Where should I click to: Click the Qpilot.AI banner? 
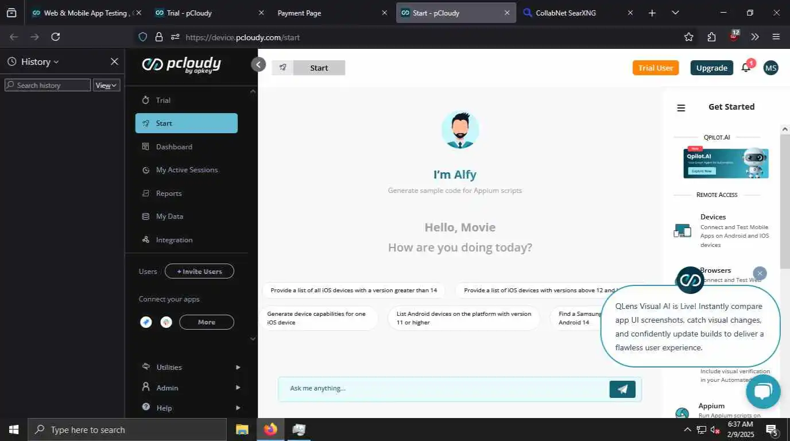pyautogui.click(x=726, y=163)
